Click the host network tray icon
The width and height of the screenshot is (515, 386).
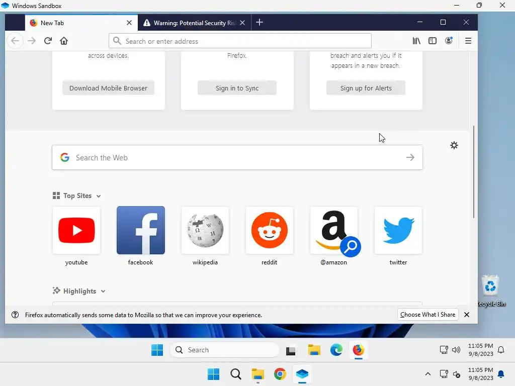(444, 374)
